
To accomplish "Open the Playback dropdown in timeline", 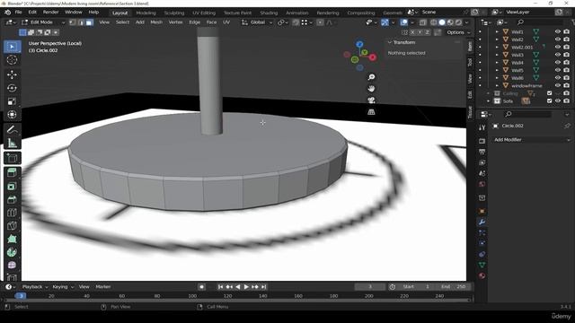I will tap(35, 287).
